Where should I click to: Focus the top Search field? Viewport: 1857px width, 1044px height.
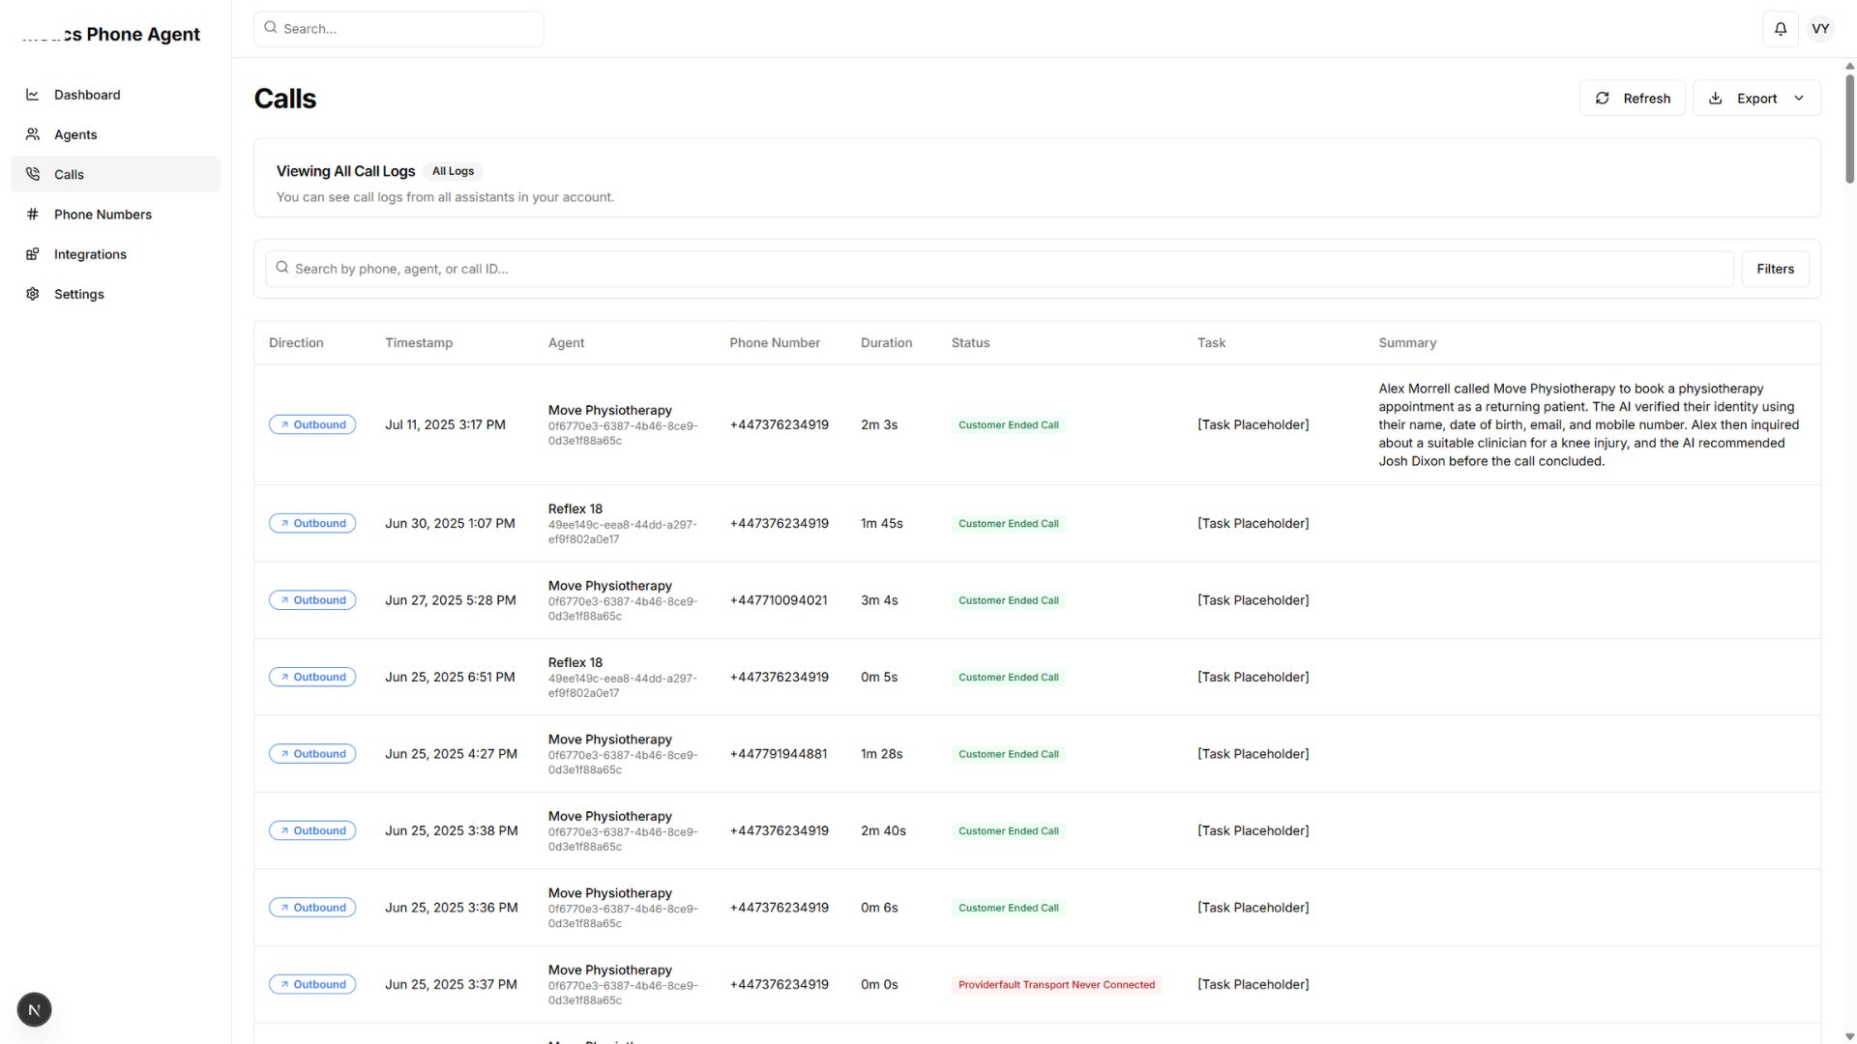pyautogui.click(x=398, y=29)
